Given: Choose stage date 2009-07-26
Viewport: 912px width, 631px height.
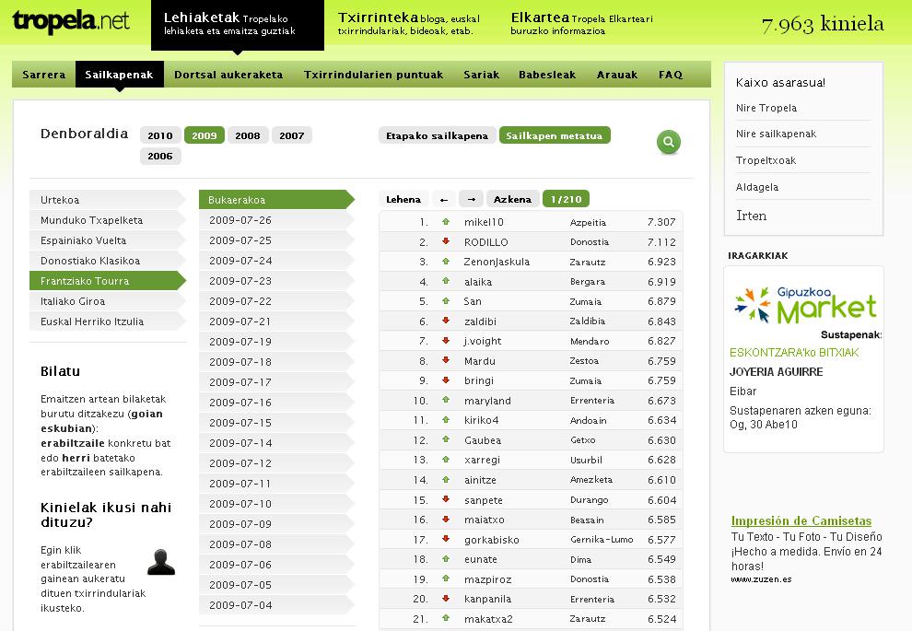Looking at the screenshot, I should point(240,220).
